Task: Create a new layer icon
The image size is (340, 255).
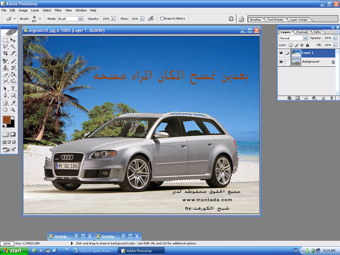Action: (x=323, y=98)
